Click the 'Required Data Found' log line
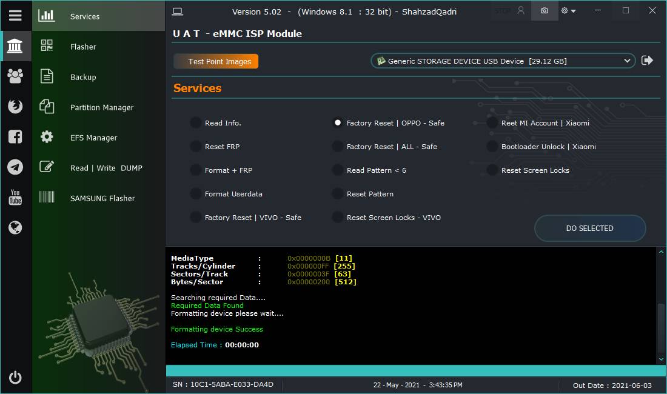The width and height of the screenshot is (667, 394). click(x=207, y=305)
